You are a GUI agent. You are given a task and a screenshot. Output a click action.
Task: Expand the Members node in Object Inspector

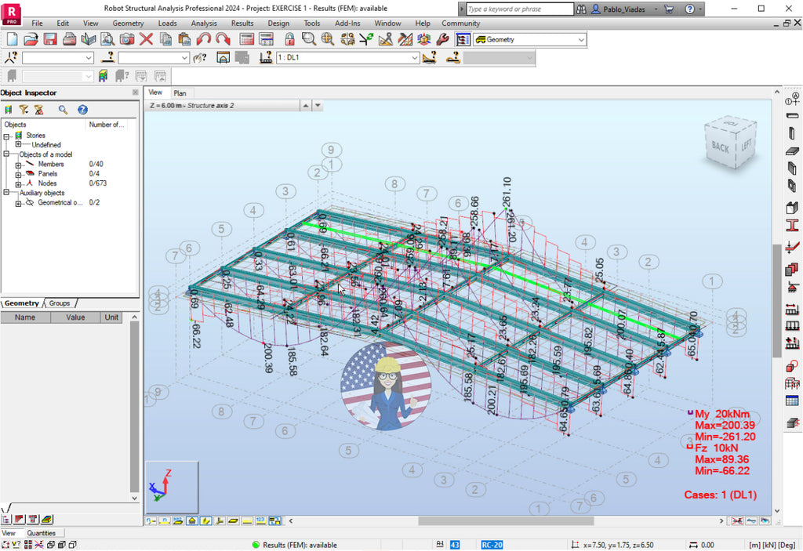(18, 165)
